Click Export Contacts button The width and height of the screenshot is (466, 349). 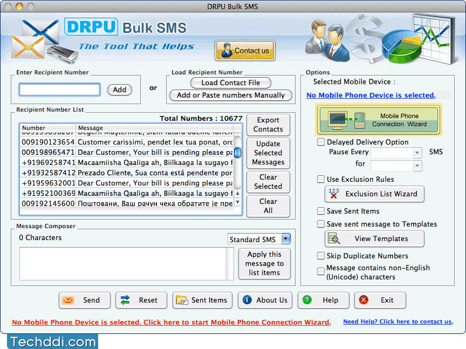268,125
